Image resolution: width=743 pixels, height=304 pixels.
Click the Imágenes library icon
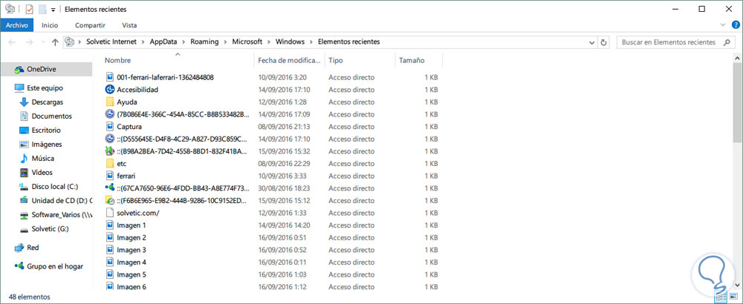pyautogui.click(x=25, y=144)
